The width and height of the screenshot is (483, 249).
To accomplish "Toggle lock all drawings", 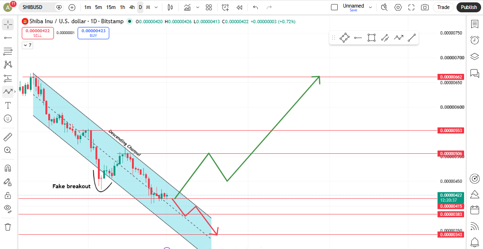I will 8,195.
